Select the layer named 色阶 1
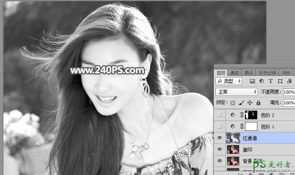295x175 pixels. pos(267,127)
